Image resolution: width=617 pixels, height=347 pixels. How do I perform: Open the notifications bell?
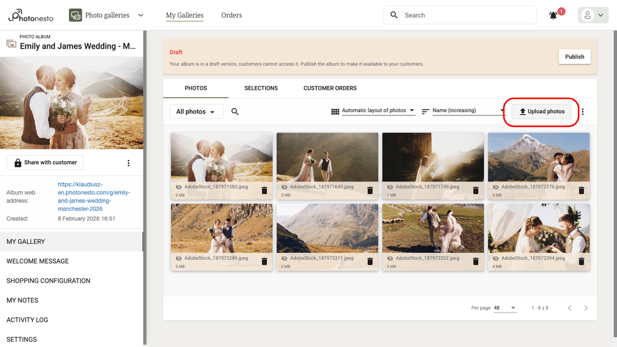[x=553, y=15]
